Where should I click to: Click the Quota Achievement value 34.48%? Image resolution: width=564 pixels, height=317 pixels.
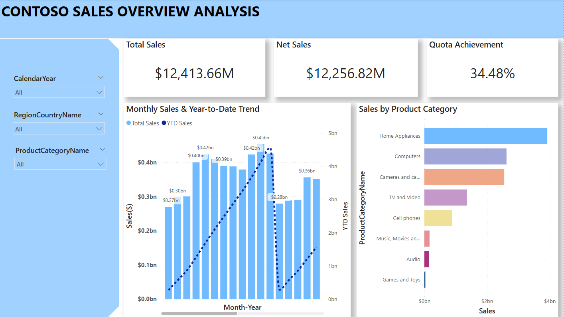[492, 73]
